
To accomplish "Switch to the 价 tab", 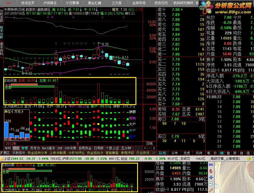I will [215, 153].
